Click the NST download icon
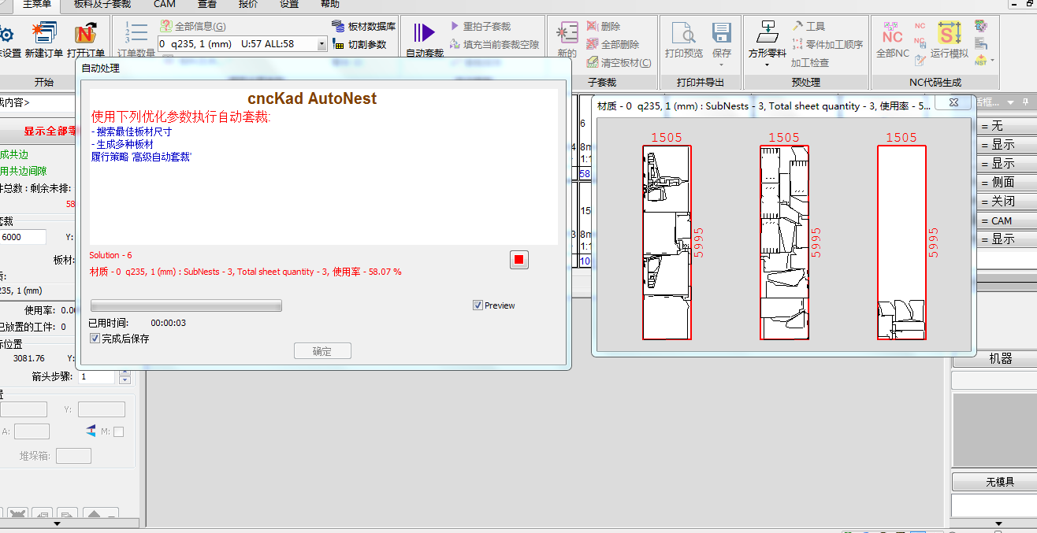Viewport: 1037px width, 533px height. [x=981, y=60]
